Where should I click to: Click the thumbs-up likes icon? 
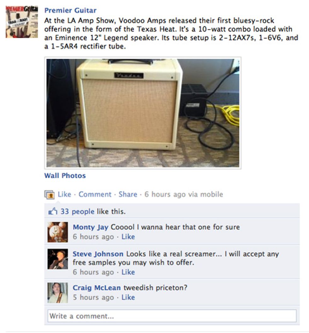53,211
